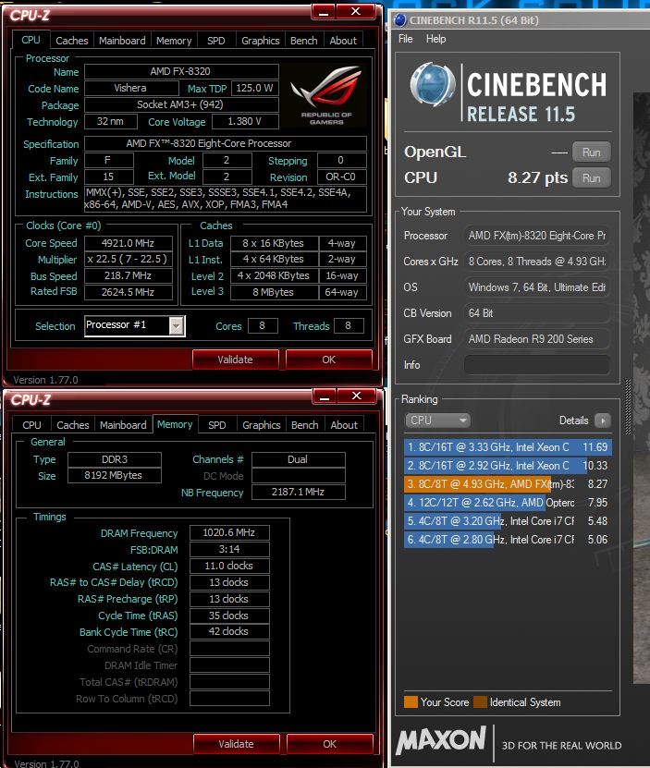Click the Info input field in Cinebench
650x768 pixels.
pos(537,365)
